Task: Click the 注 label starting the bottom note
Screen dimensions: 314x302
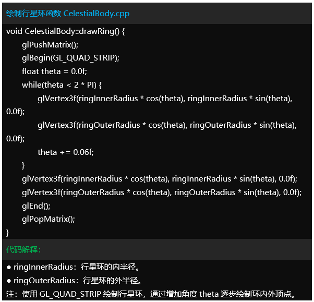Action: [10, 294]
